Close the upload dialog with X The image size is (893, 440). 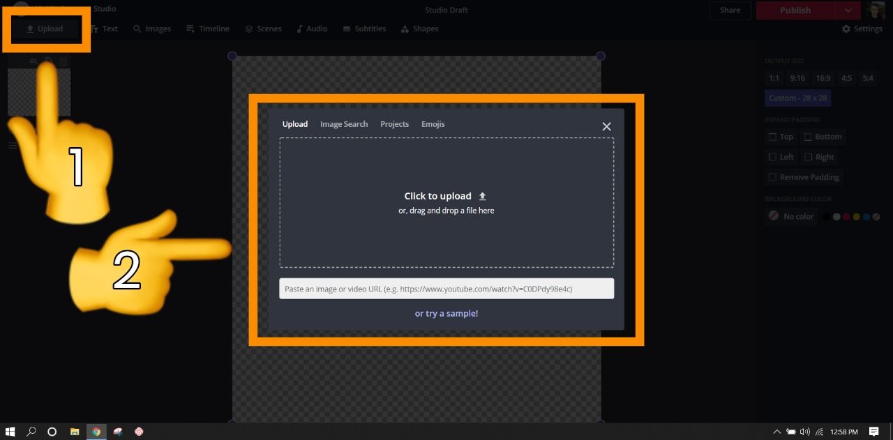click(x=606, y=126)
